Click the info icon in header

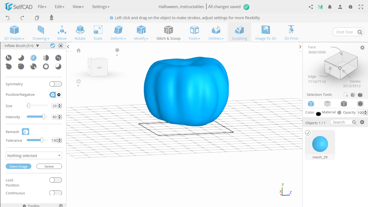(350, 7)
